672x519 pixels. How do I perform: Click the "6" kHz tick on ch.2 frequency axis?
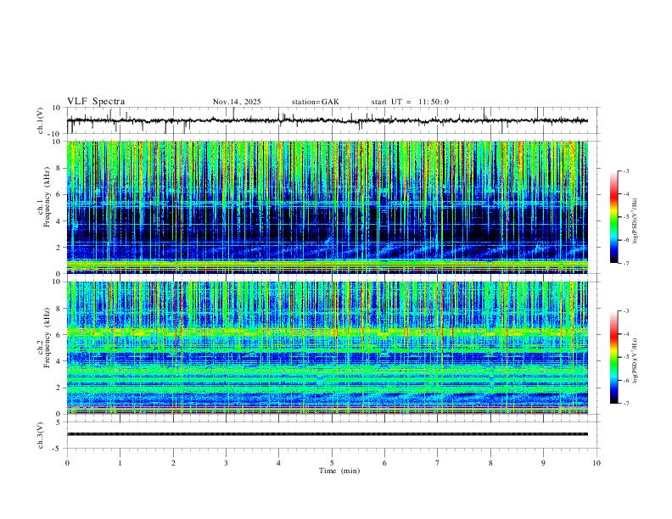point(59,335)
